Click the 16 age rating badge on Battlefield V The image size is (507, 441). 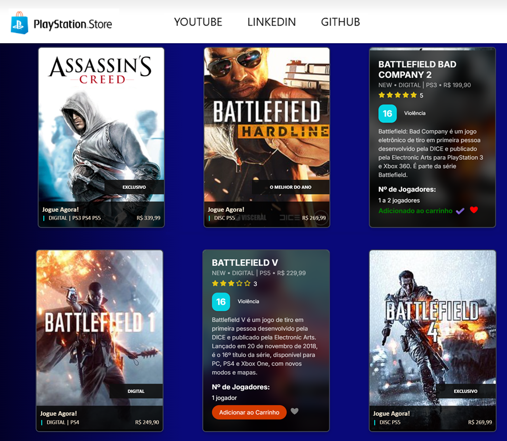pos(221,302)
